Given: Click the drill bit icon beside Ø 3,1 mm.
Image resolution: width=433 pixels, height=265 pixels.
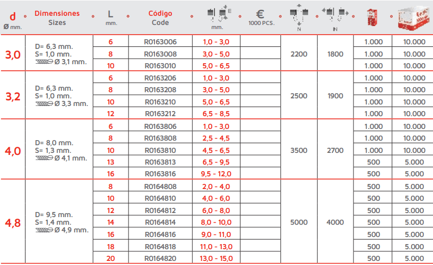Looking at the screenshot, I should point(44,62).
